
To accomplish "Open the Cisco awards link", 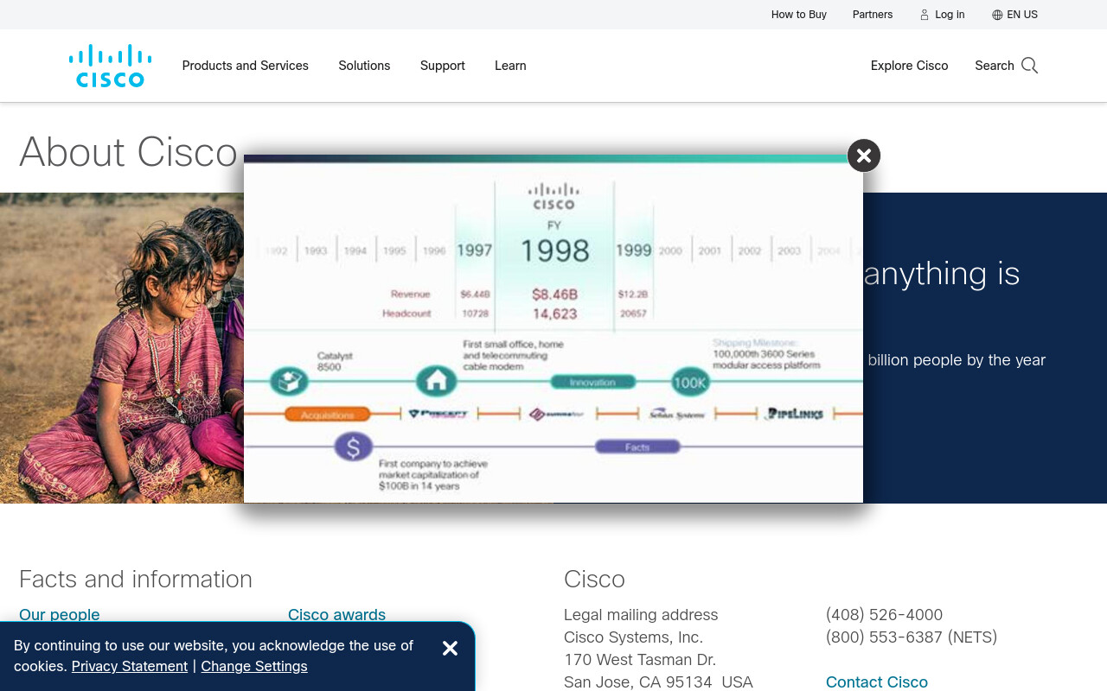I will click(336, 615).
